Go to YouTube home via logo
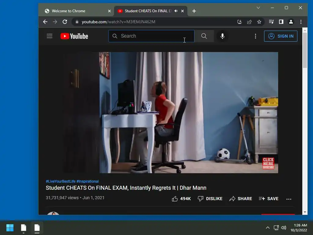Screen dimensions: 313x235 [x=74, y=36]
